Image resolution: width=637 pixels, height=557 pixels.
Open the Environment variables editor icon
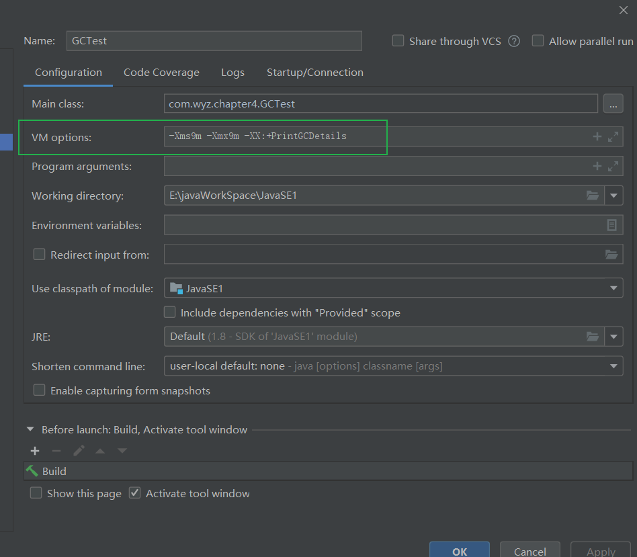[x=611, y=225]
